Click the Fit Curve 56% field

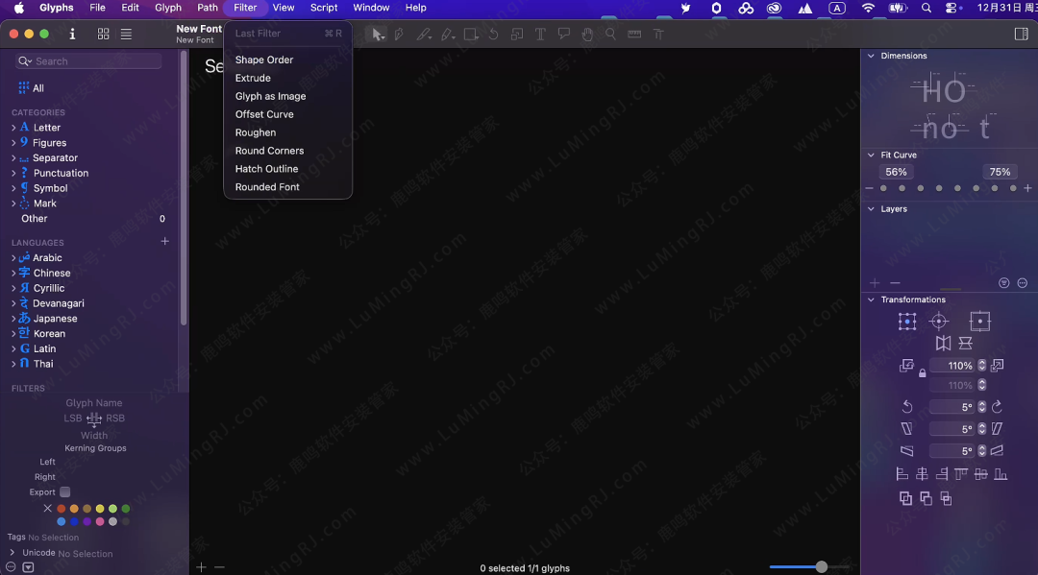pyautogui.click(x=896, y=172)
